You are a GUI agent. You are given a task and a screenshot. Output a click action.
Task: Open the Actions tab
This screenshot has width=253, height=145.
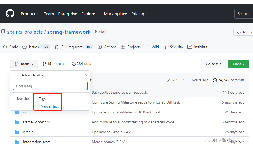click(107, 47)
